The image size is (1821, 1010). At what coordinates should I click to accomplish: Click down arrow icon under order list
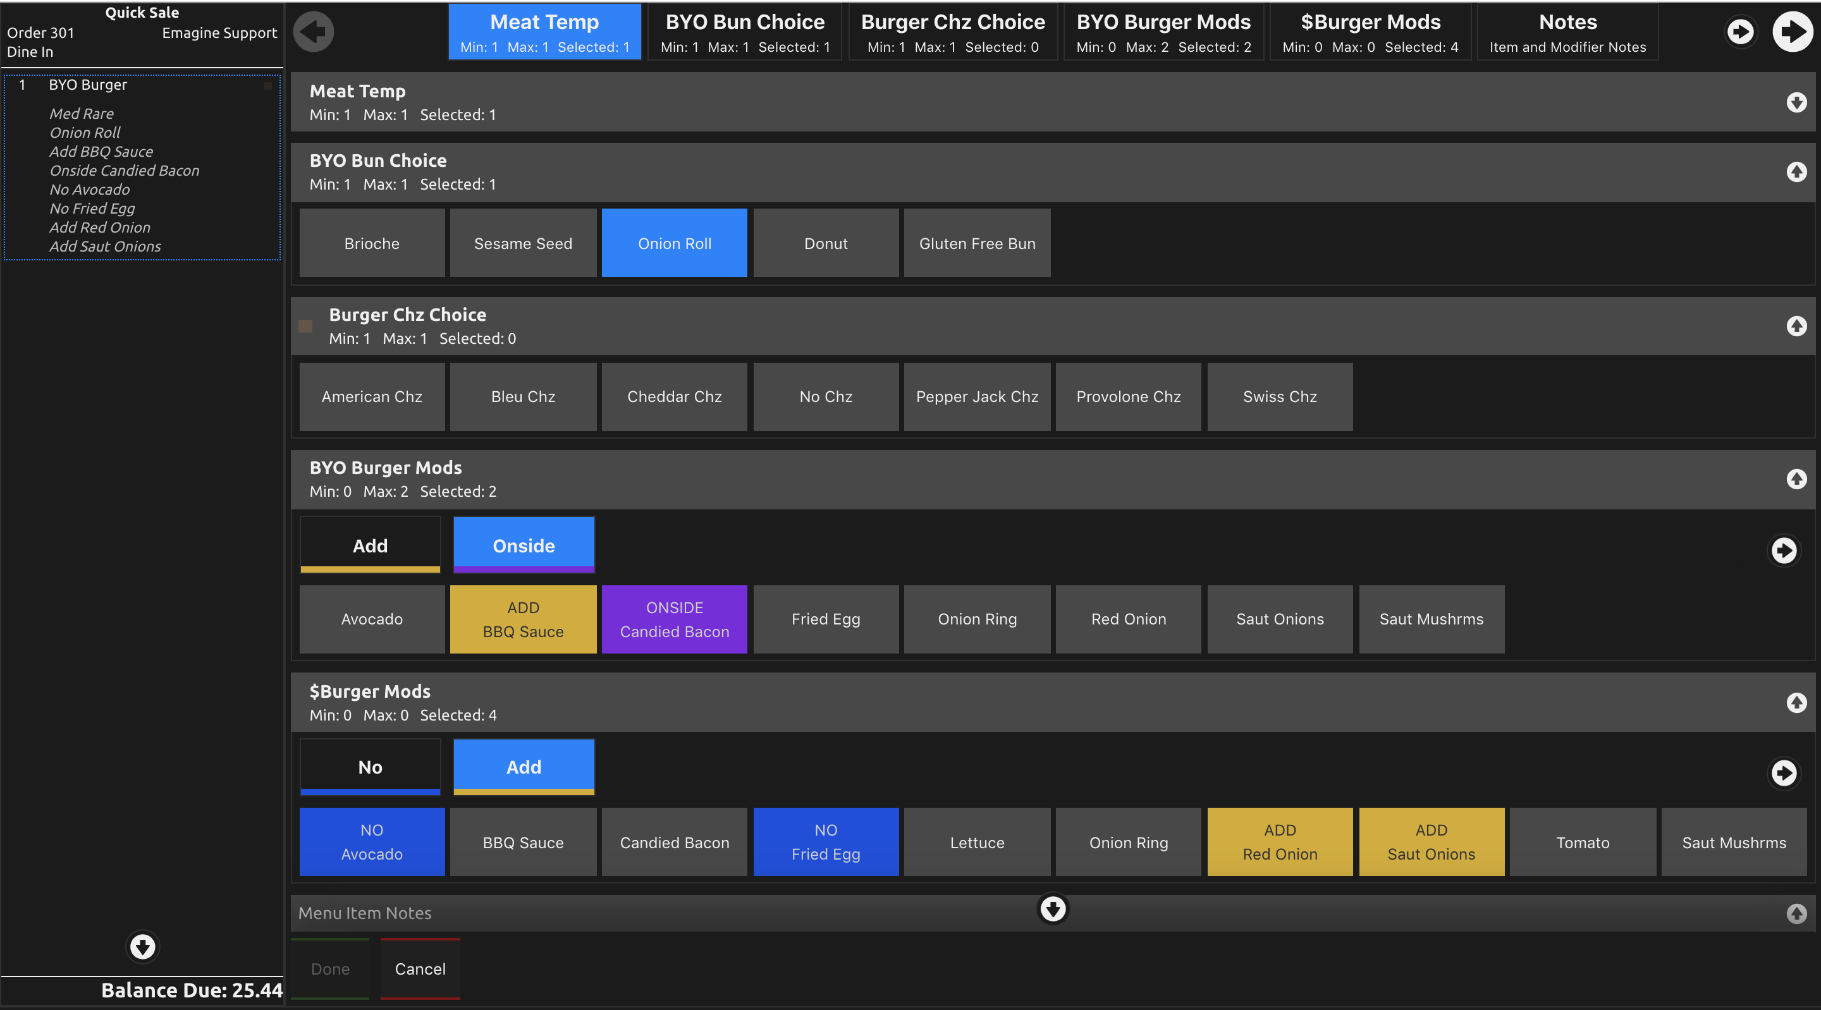coord(142,946)
